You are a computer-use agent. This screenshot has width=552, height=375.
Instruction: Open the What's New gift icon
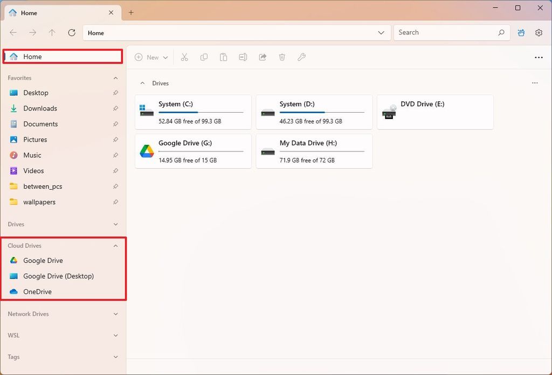(x=521, y=32)
